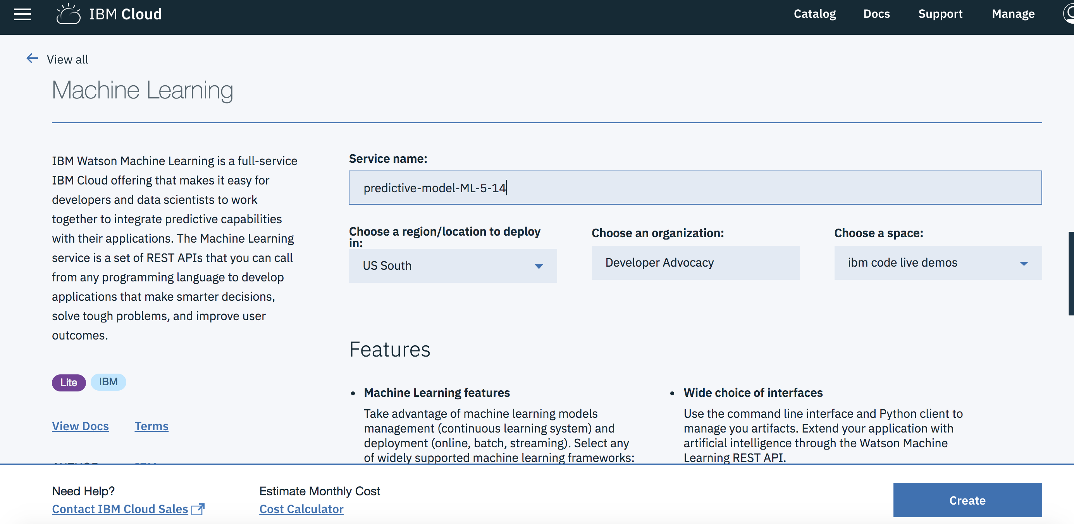Open the Cost Calculator link

301,508
